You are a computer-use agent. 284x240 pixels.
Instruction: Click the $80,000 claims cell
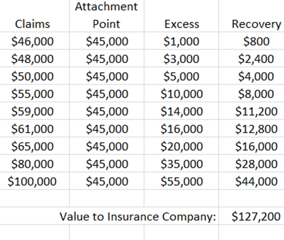pos(33,163)
